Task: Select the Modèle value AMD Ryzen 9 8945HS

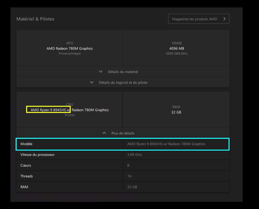Action: click(x=166, y=144)
